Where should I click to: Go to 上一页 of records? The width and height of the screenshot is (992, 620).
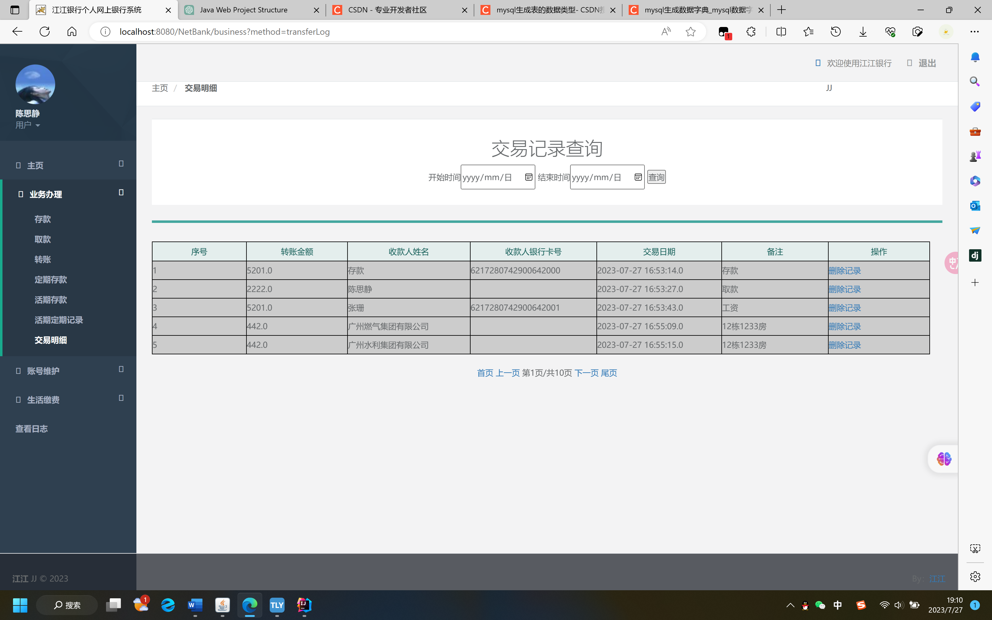click(x=508, y=373)
